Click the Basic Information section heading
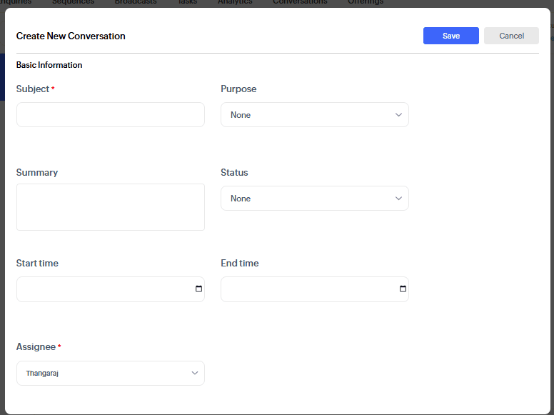The image size is (554, 415). coord(49,65)
